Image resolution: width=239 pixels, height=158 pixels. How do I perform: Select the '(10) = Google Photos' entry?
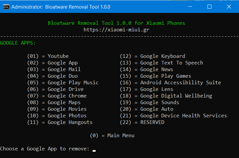click(x=57, y=116)
